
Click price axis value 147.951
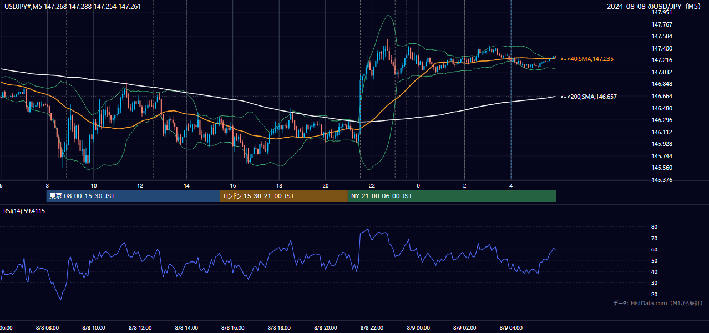(662, 13)
